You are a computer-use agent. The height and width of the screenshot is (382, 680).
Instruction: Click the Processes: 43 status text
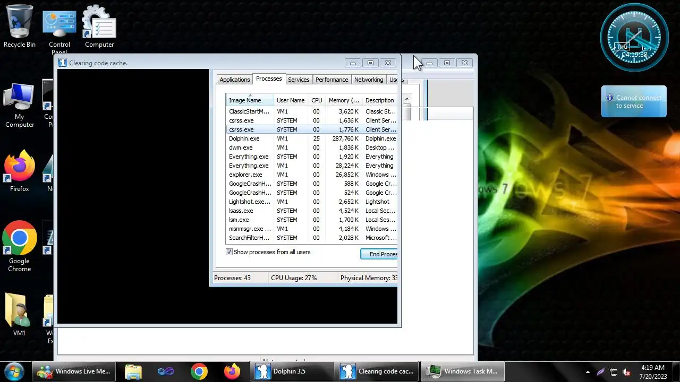click(232, 278)
